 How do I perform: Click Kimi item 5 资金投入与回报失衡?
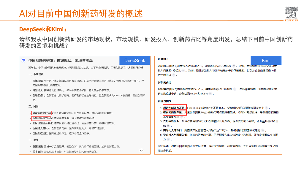[x=175, y=135]
